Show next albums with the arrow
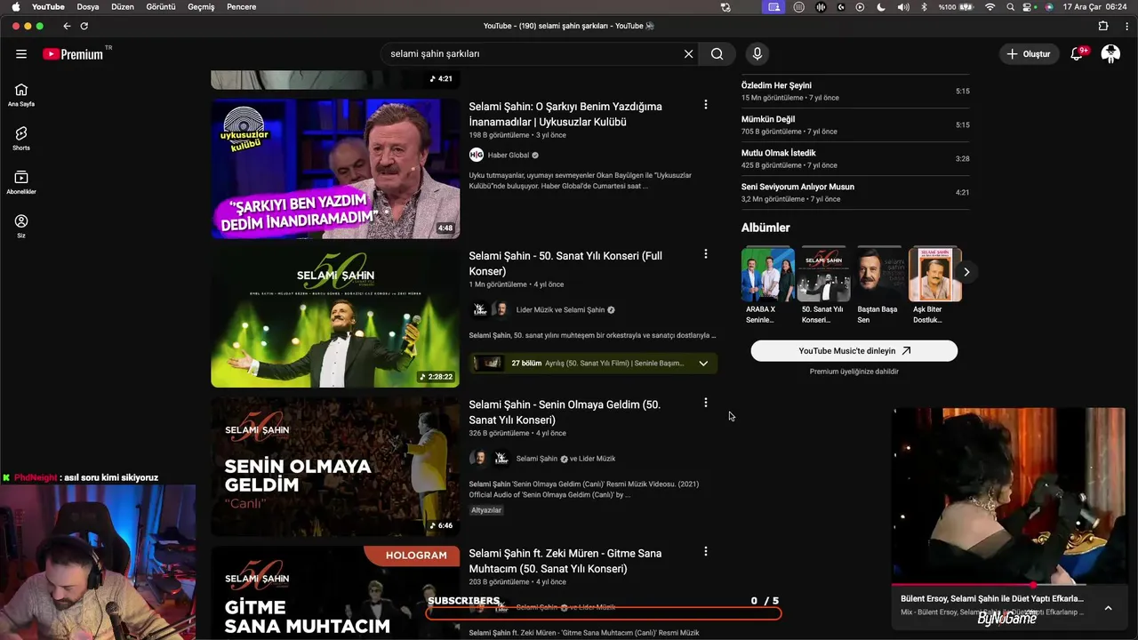 (966, 272)
